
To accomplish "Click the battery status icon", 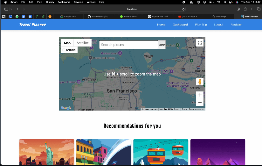I will (211, 2).
